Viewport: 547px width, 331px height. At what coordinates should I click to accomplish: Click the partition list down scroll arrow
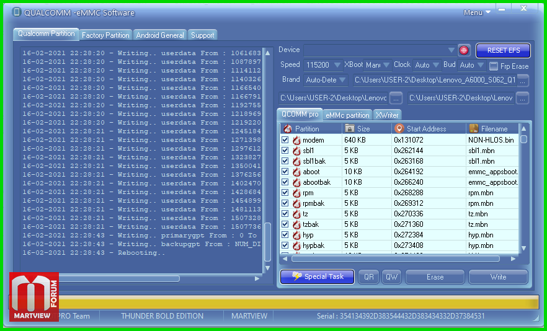click(x=523, y=249)
